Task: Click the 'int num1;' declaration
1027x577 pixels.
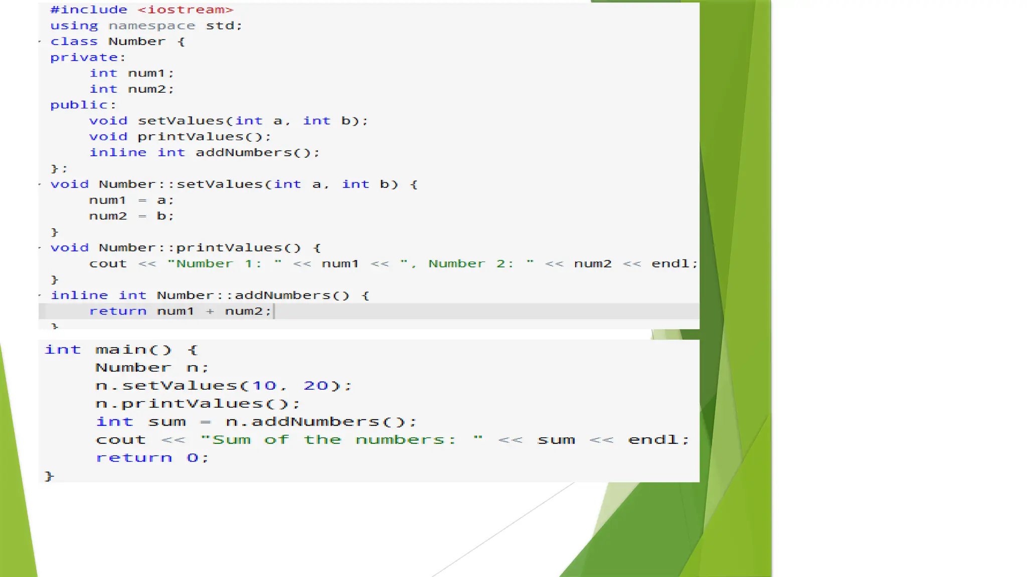Action: point(131,73)
